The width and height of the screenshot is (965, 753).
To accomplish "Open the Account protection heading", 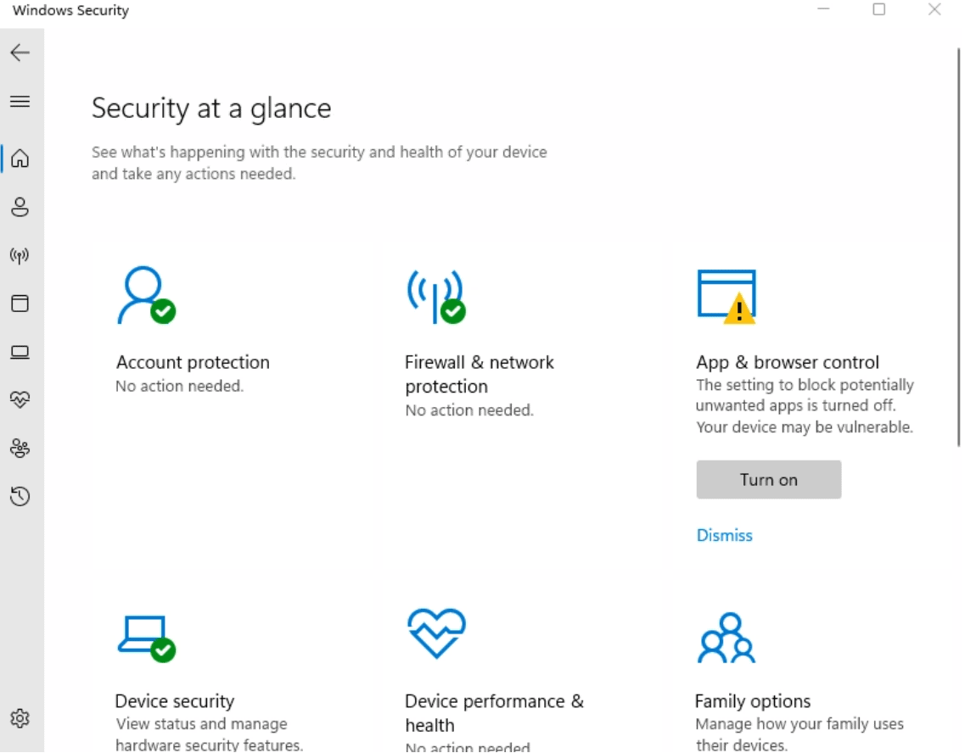I will (193, 362).
